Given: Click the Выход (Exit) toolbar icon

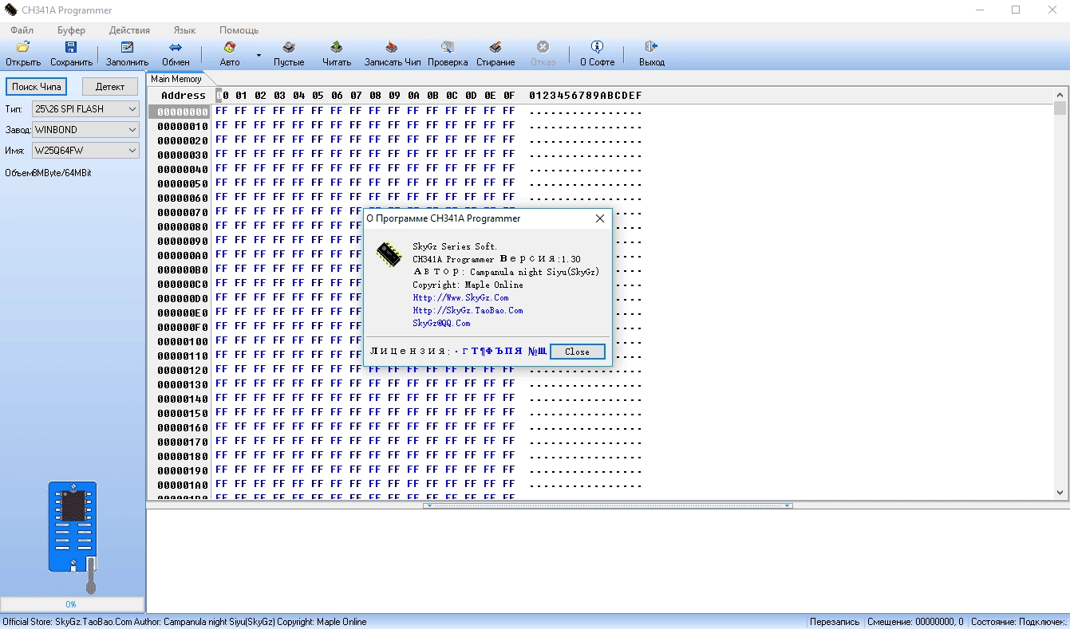Looking at the screenshot, I should tap(651, 48).
